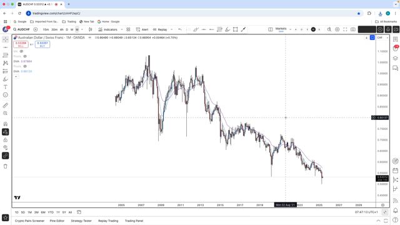Select the YTD date range
The height and width of the screenshot is (225, 400).
point(51,212)
